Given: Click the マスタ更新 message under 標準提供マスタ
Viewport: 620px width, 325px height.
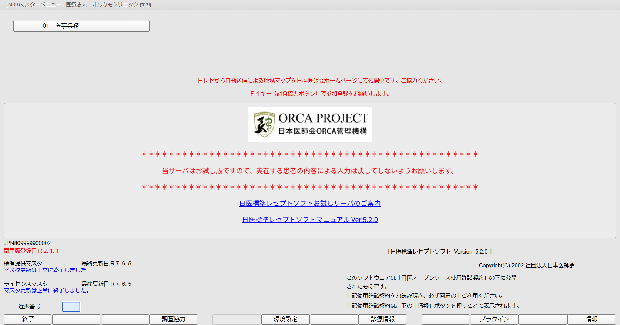Looking at the screenshot, I should 47,270.
